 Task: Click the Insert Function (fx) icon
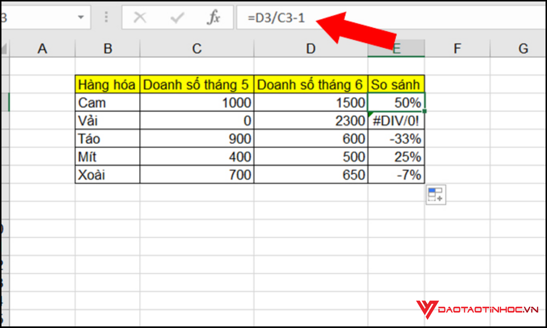click(x=215, y=17)
